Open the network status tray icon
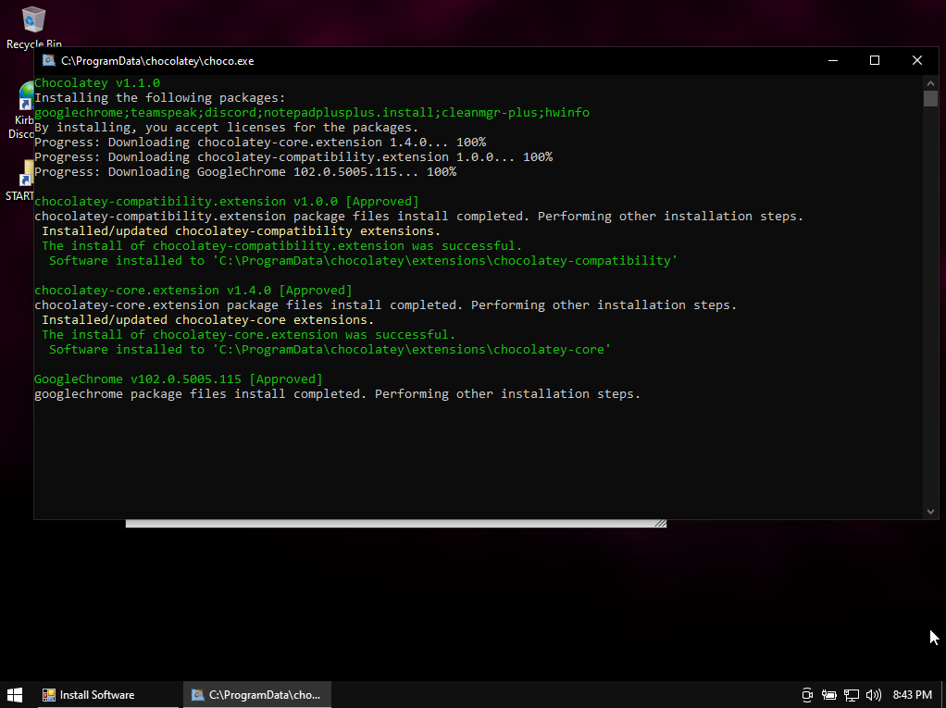Viewport: 946px width, 708px height. coord(852,695)
